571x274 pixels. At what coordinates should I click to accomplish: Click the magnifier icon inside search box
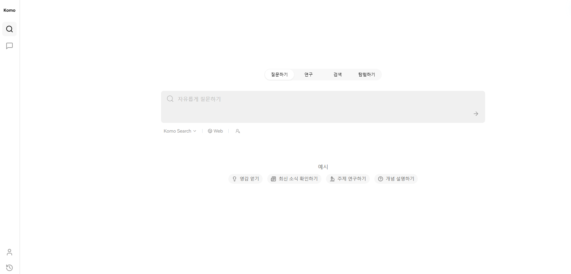170,99
